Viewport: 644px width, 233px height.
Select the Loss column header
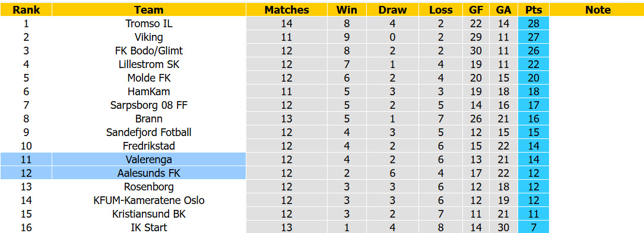[x=440, y=10]
